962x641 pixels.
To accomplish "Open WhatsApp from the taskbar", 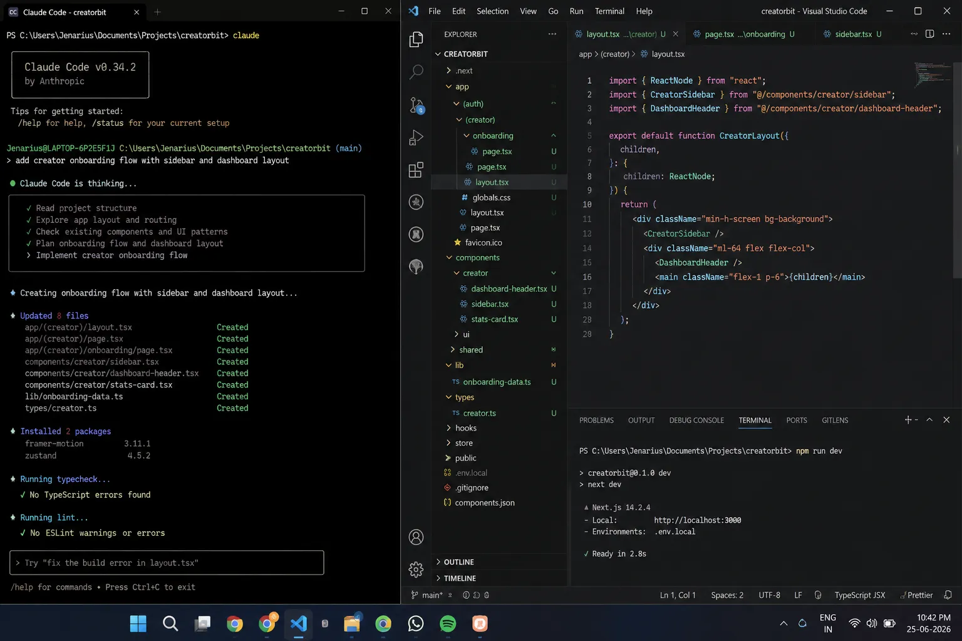I will (416, 623).
